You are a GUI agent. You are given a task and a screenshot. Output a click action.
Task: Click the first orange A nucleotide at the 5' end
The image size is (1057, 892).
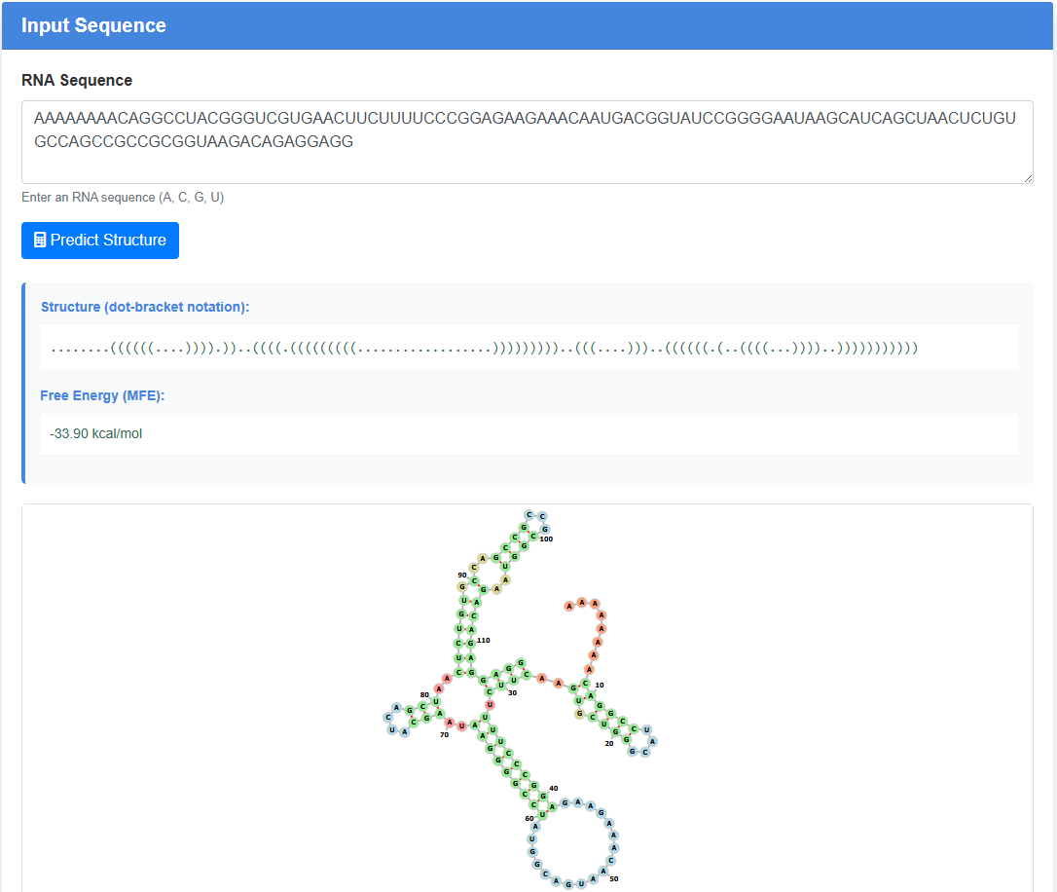(569, 606)
